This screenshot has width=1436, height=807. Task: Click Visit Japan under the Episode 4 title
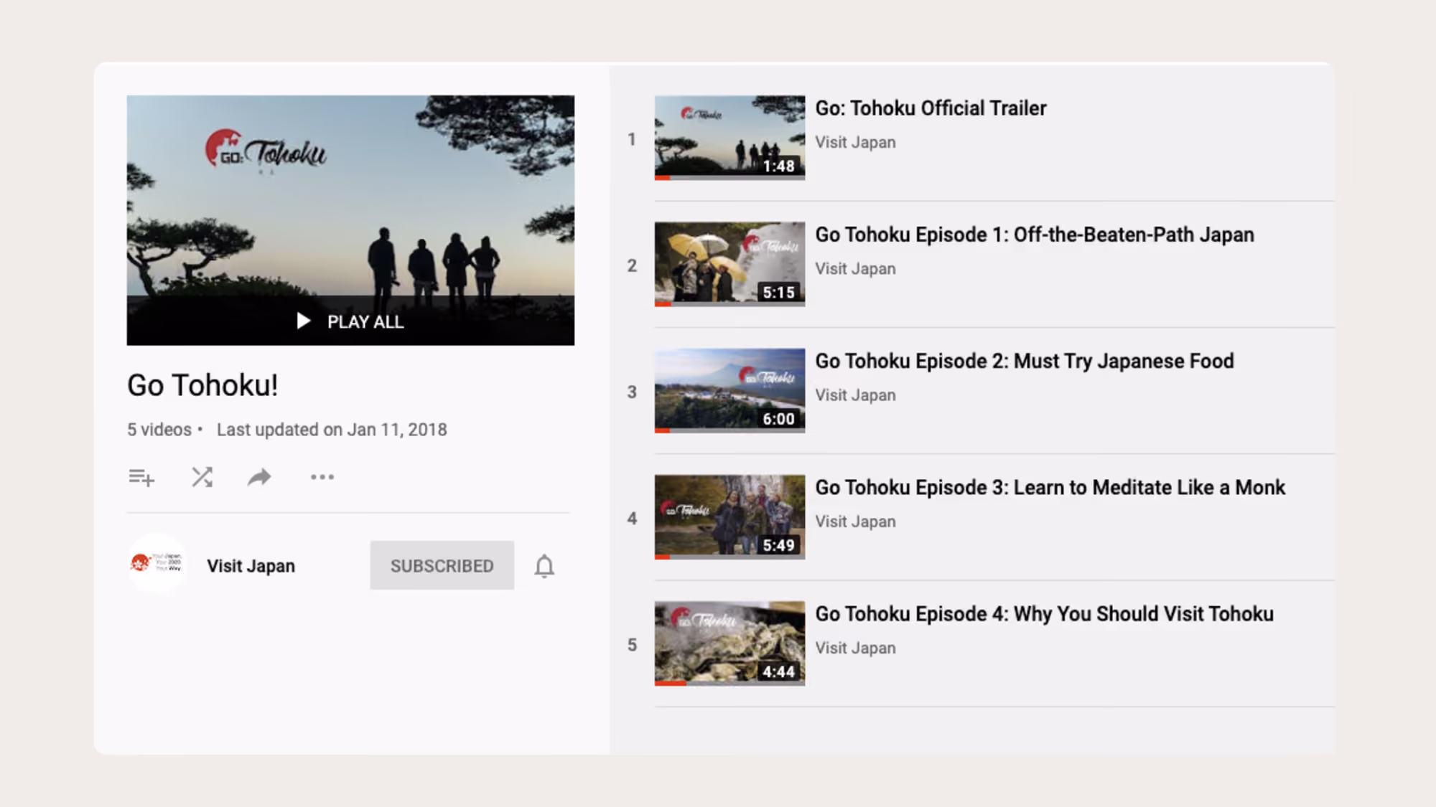click(855, 648)
